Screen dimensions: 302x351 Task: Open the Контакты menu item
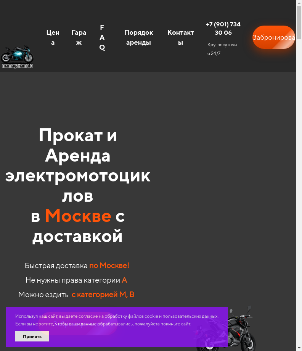(x=181, y=37)
